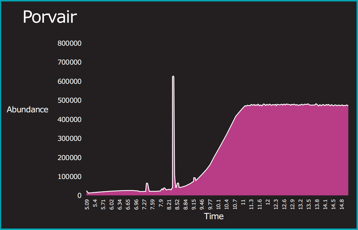Choose the 9.77 time tick label
This screenshot has width=358, height=230.
pos(210,204)
